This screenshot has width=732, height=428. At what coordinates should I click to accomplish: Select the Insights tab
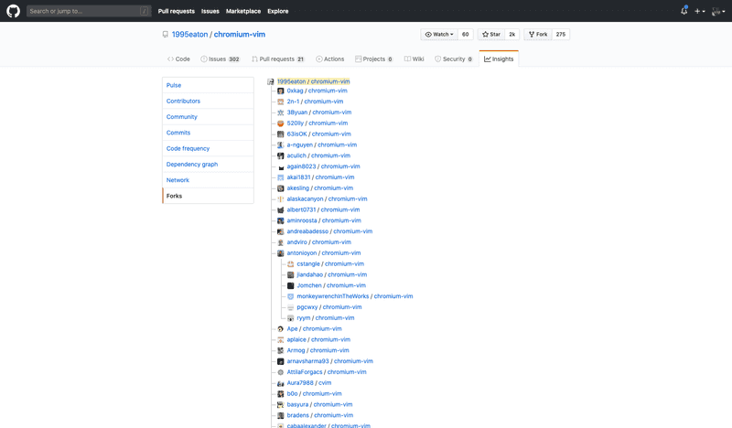pyautogui.click(x=499, y=59)
